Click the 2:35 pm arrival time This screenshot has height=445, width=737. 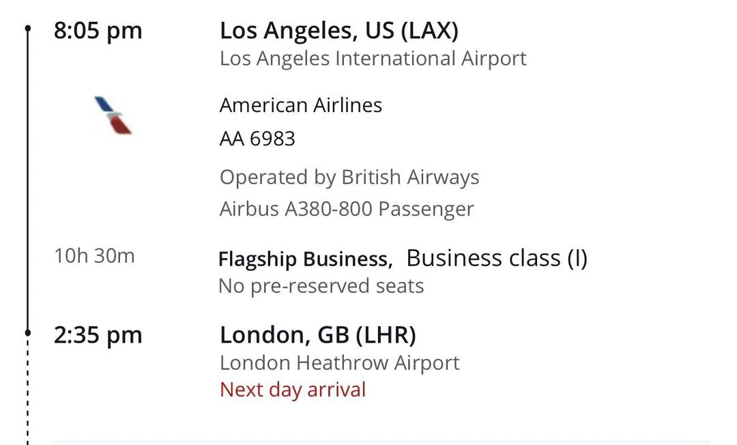click(x=98, y=335)
